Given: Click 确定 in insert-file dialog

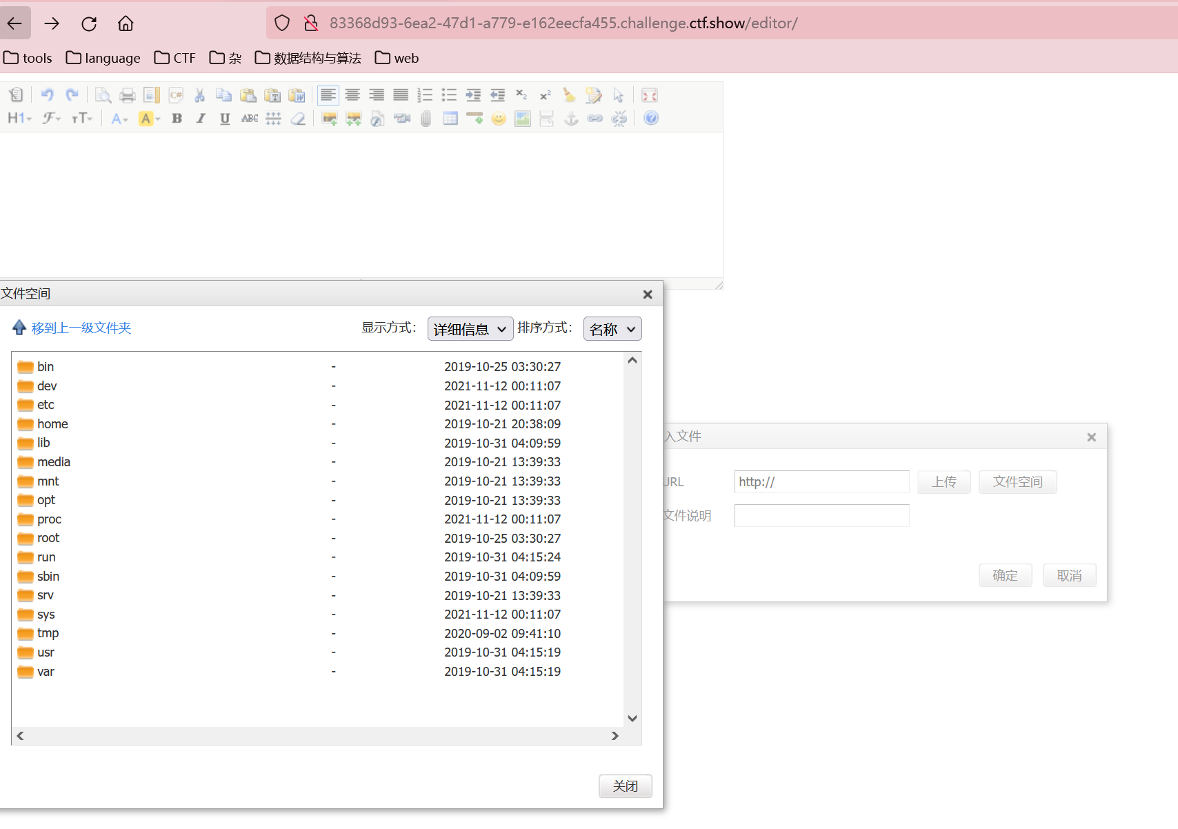Looking at the screenshot, I should (1005, 576).
